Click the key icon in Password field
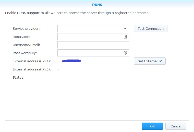Screen dimensions: 194x132 125,53
